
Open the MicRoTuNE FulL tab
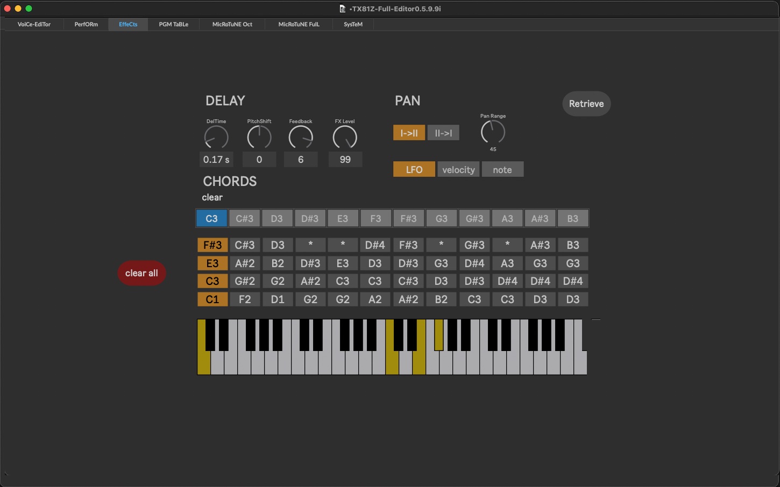point(299,24)
